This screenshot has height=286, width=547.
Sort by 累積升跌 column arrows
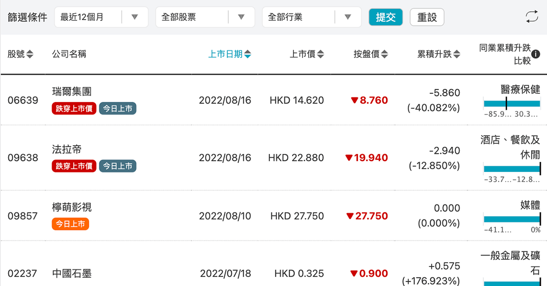[457, 54]
